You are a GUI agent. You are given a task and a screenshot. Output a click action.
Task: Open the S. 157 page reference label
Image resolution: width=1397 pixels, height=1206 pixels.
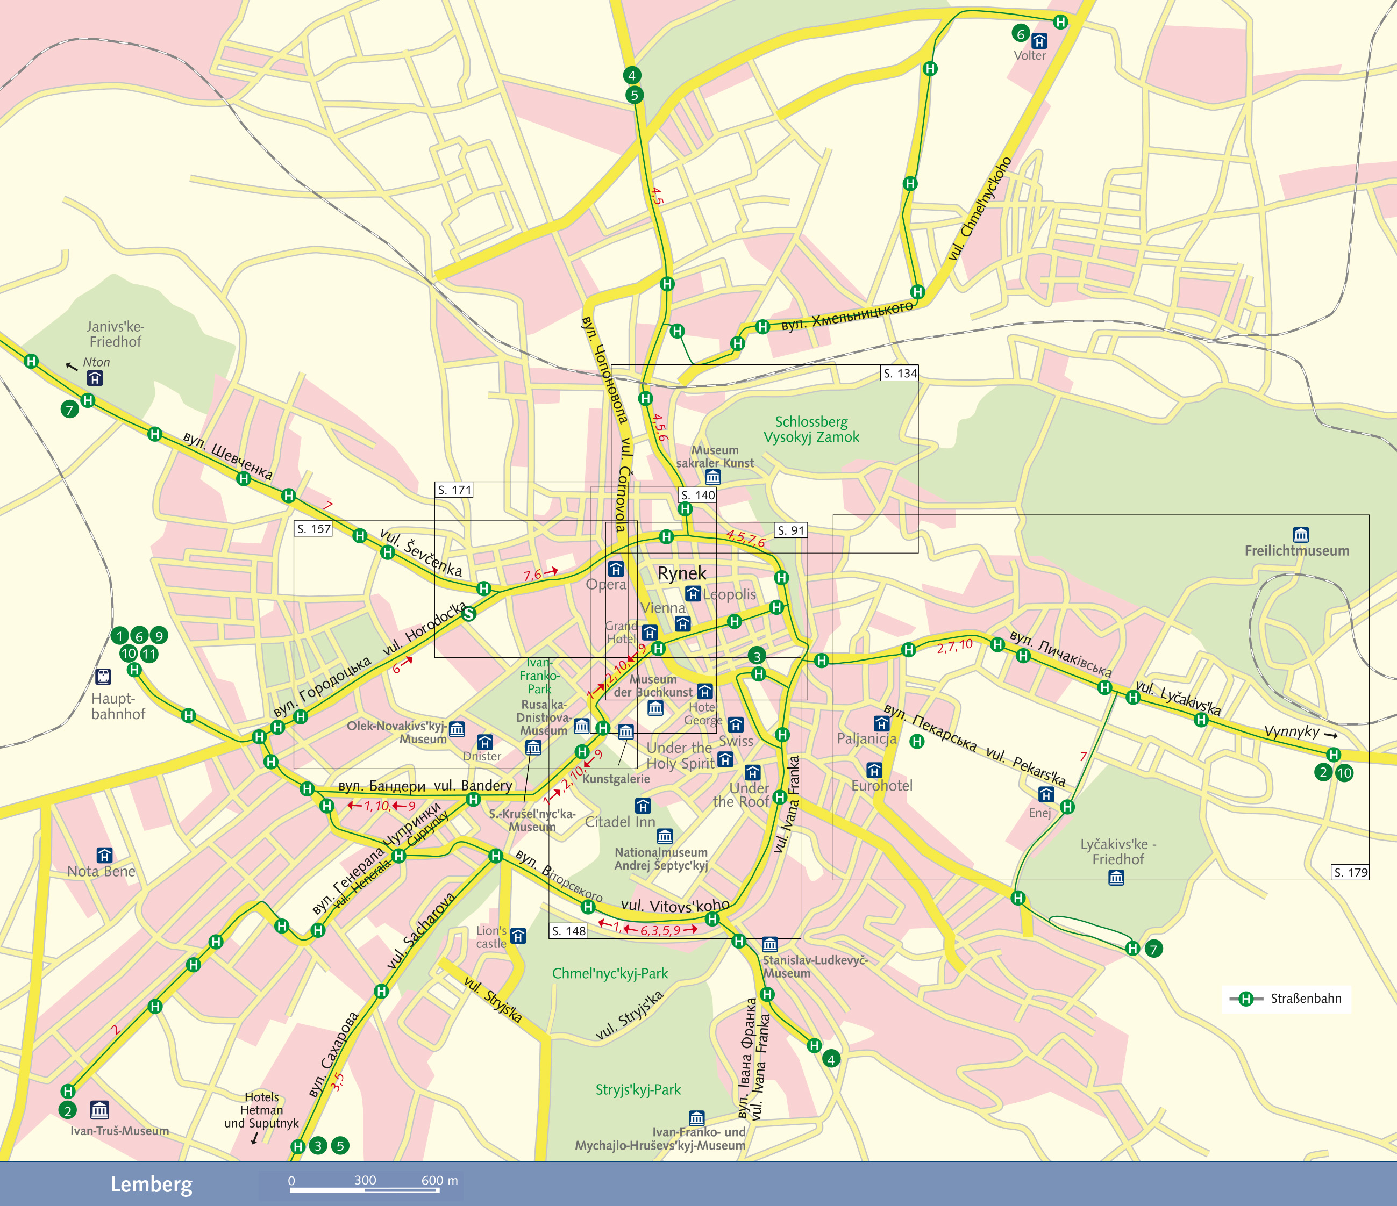(313, 529)
